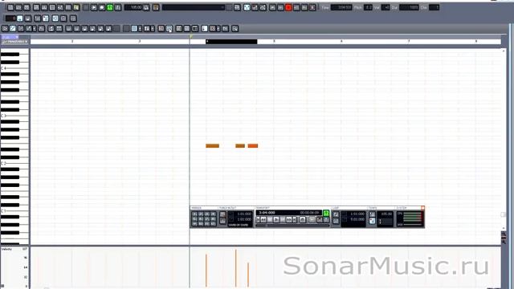
Task: Click the down arrow of the vertical scrollbar
Action: pyautogui.click(x=504, y=228)
